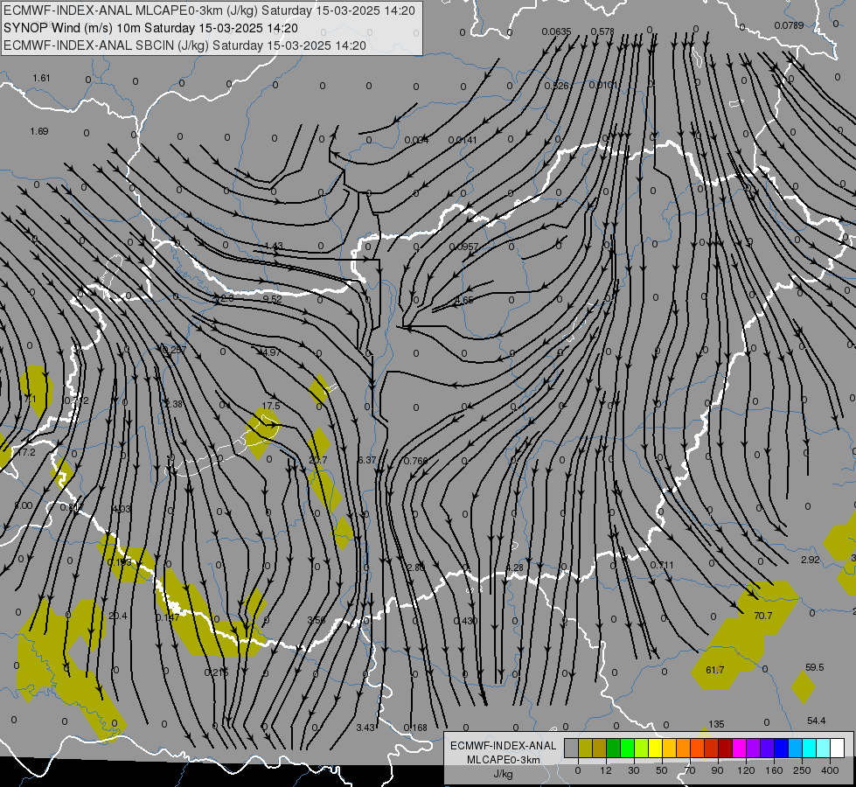Click the map value 2.92
856x787 pixels.
coord(811,560)
